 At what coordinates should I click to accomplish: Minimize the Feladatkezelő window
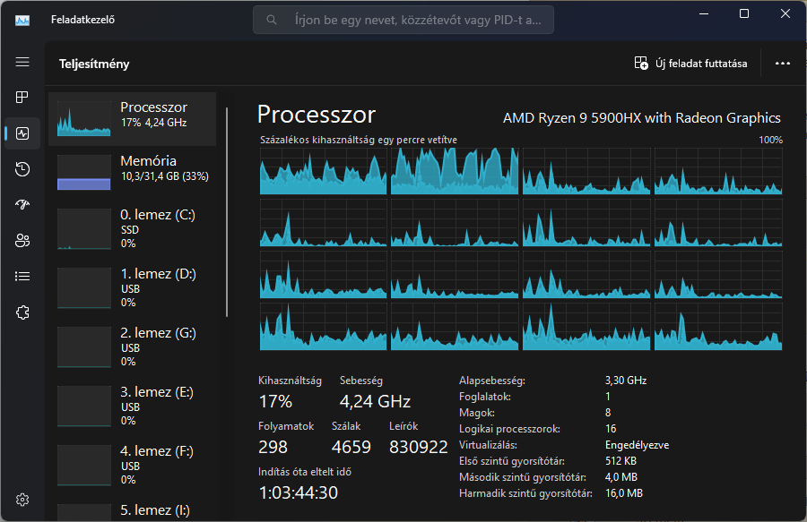click(704, 13)
